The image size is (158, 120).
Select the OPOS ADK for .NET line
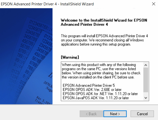(100, 94)
